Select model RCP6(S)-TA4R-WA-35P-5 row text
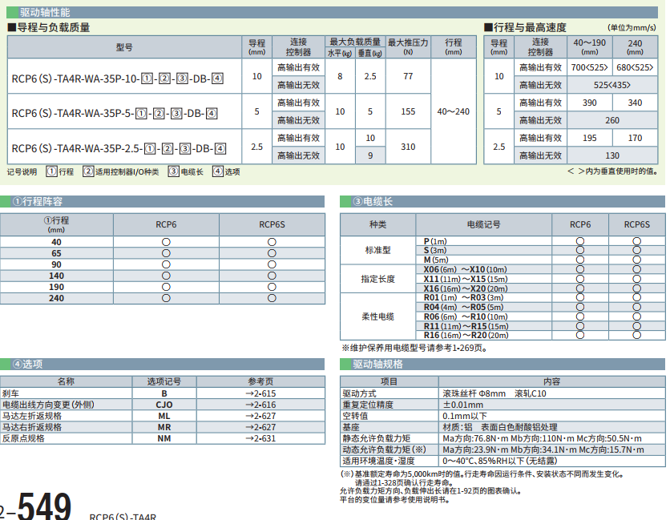Image resolution: width=670 pixels, height=520 pixels. pyautogui.click(x=115, y=113)
